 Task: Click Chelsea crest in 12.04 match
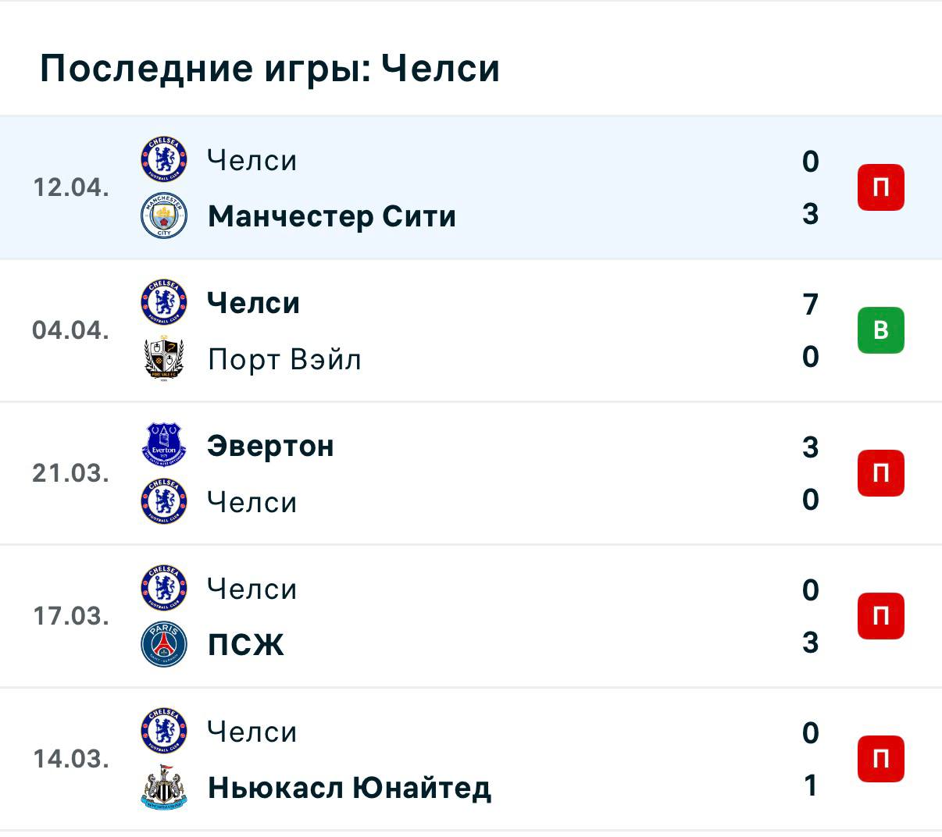[x=164, y=158]
